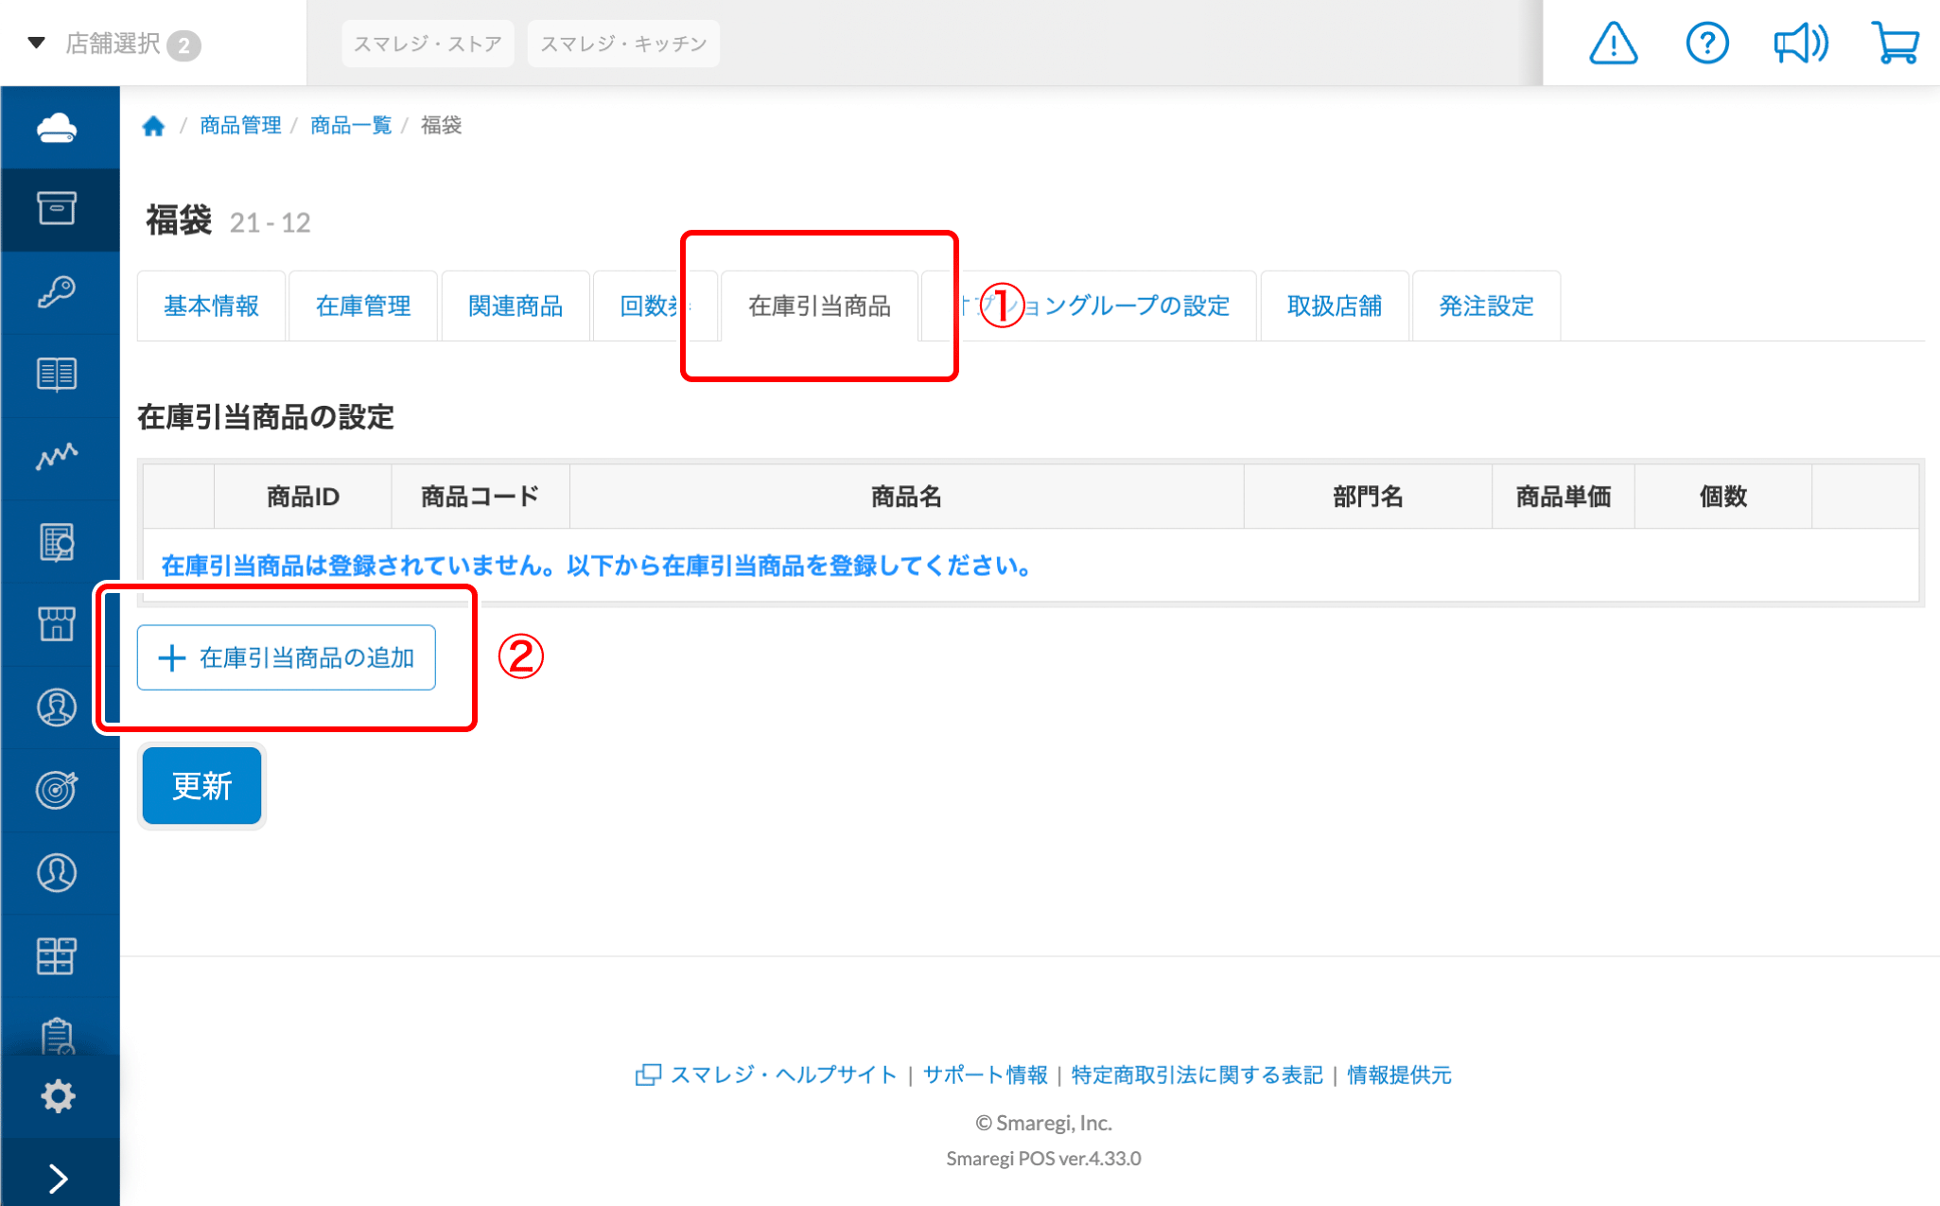Select the スマレジ・ストア store chip
This screenshot has width=1940, height=1206.
tap(428, 43)
